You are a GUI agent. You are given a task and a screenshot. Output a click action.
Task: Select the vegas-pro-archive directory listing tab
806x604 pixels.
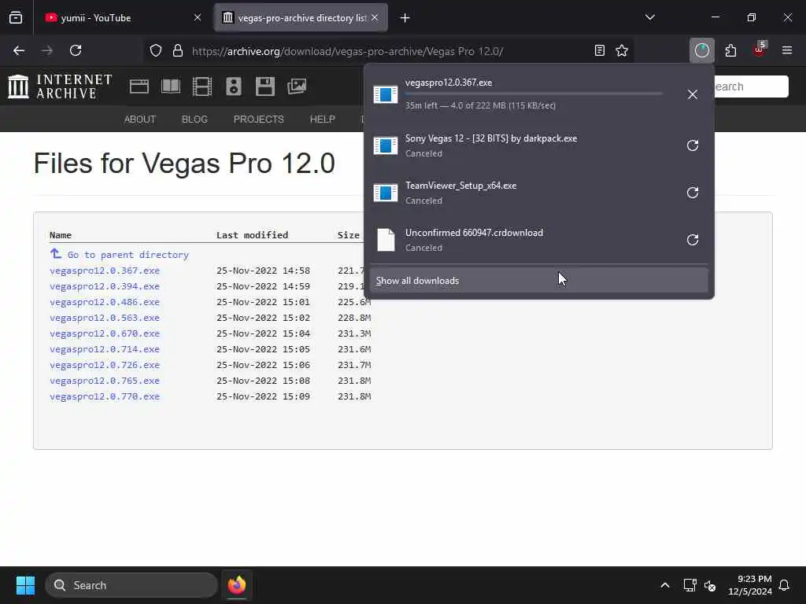point(301,18)
